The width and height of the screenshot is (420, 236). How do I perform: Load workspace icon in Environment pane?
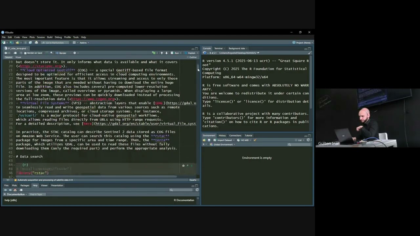tap(204, 140)
